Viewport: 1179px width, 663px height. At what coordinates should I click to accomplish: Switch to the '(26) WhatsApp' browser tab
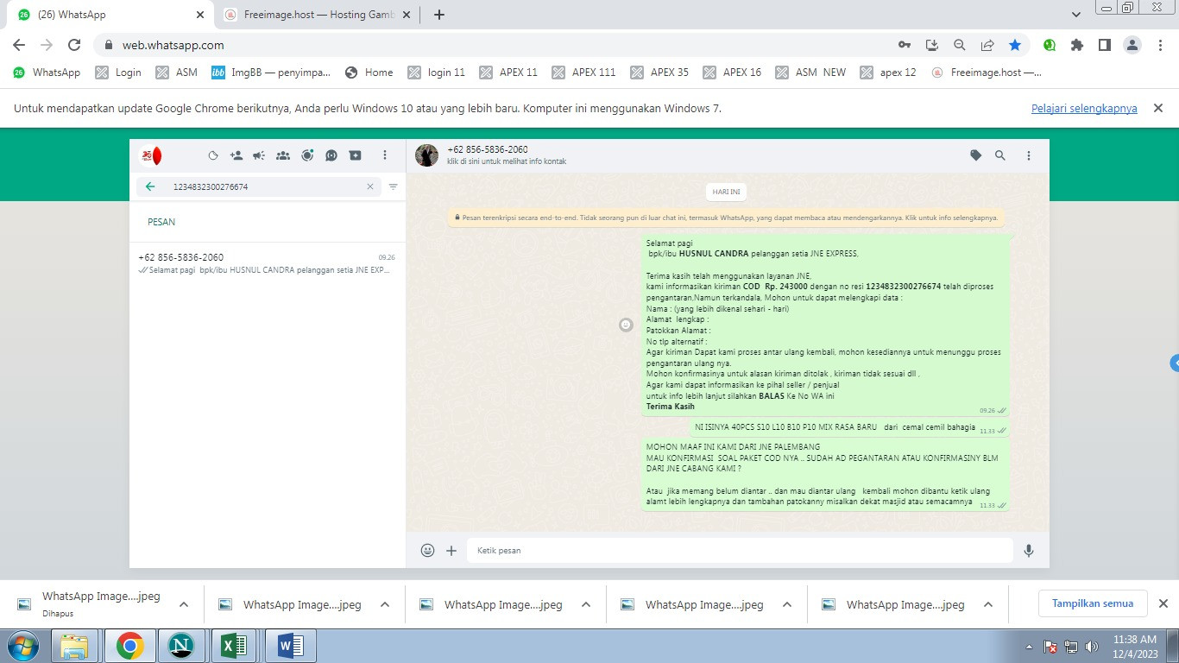tap(110, 15)
